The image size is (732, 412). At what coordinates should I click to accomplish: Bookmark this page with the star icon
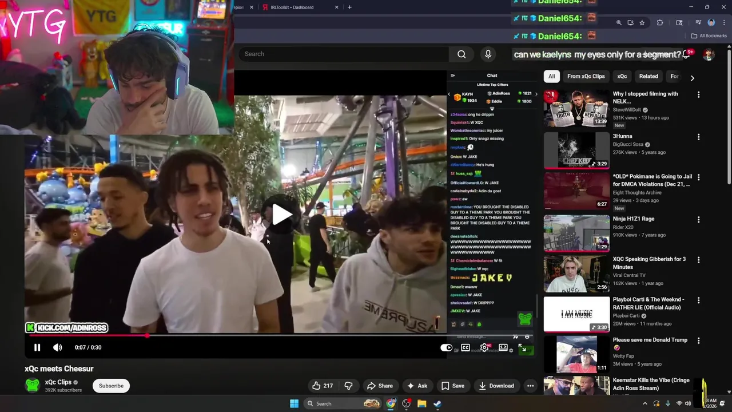(642, 23)
